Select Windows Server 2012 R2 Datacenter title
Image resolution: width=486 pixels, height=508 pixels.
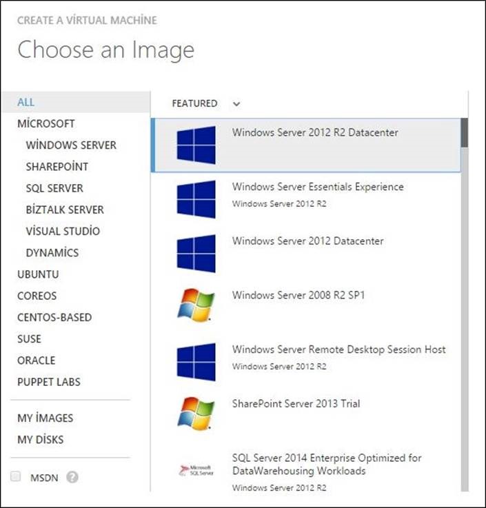pos(315,132)
